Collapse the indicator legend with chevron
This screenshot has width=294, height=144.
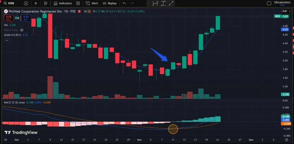[x=7, y=40]
